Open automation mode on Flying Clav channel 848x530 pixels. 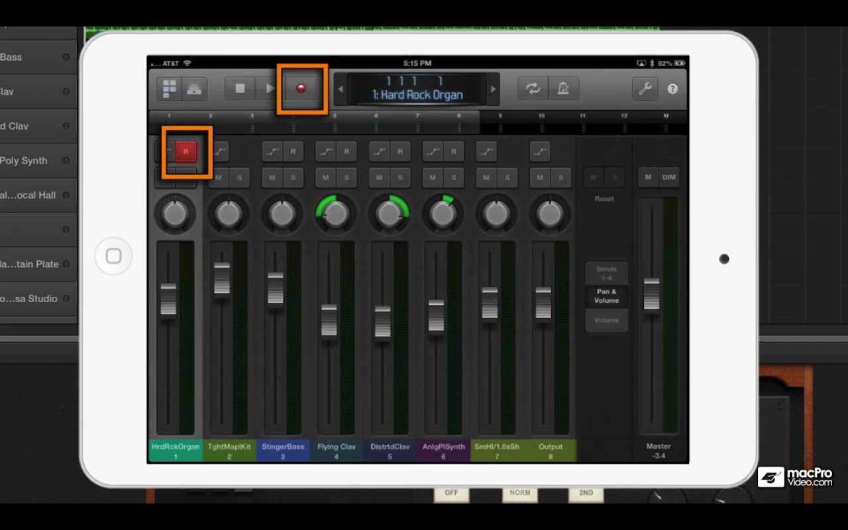326,152
